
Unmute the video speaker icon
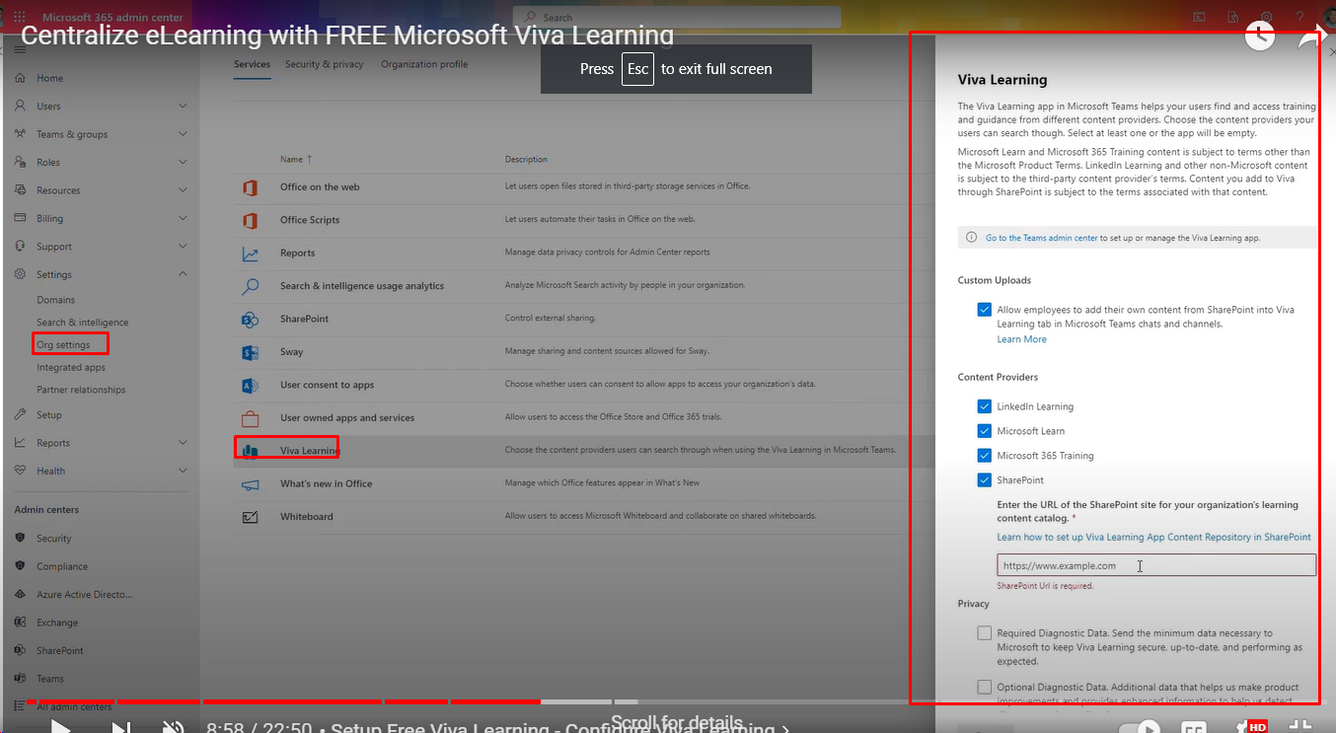(x=176, y=728)
